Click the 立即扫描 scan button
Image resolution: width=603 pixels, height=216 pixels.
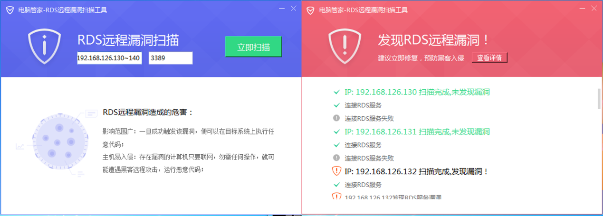coord(253,47)
